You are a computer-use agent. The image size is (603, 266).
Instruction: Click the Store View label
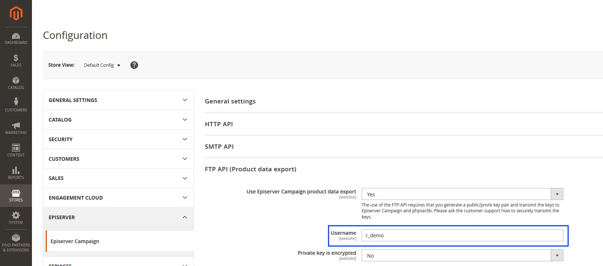tap(61, 65)
